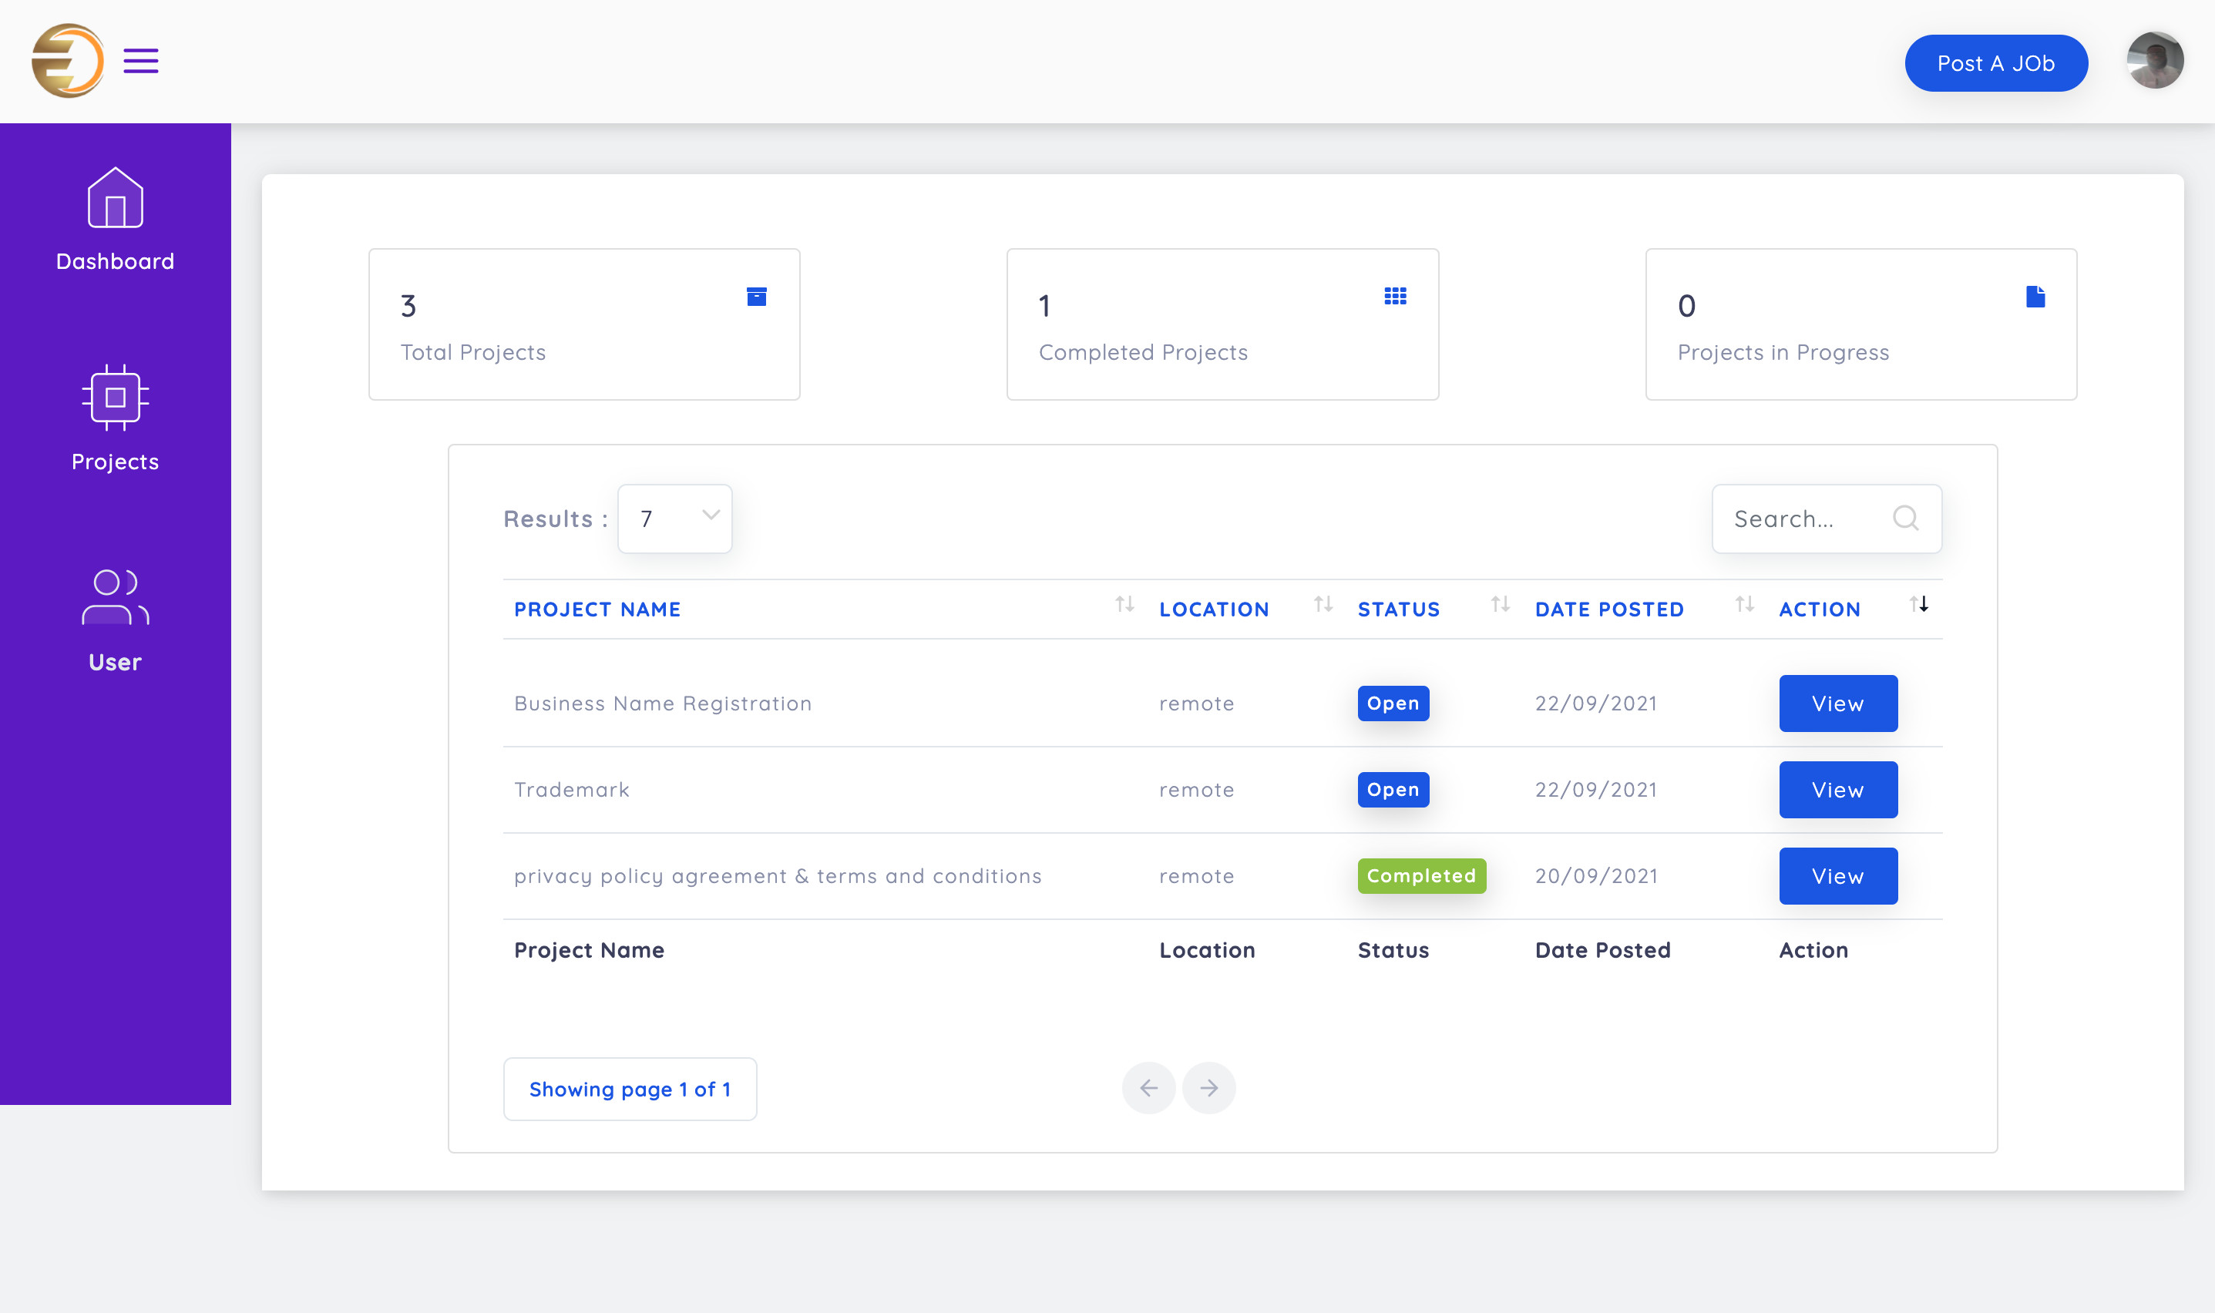
Task: View the privacy policy agreement project
Action: [1837, 876]
